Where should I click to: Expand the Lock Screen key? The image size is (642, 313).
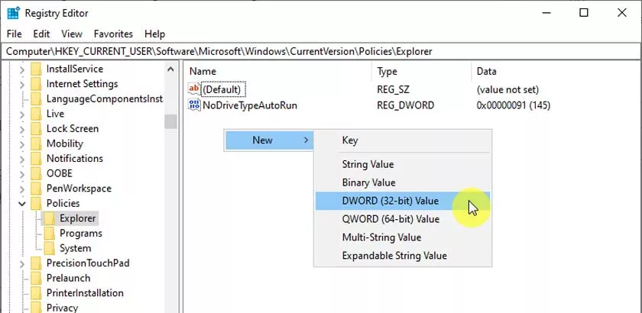point(22,129)
